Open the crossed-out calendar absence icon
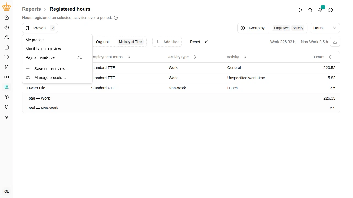The image size is (353, 198). (x=7, y=57)
